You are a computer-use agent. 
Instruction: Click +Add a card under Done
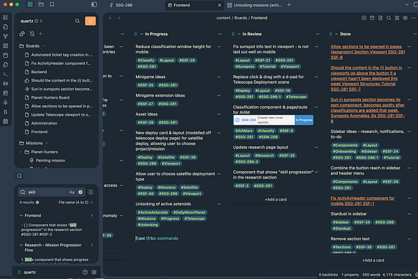(373, 260)
